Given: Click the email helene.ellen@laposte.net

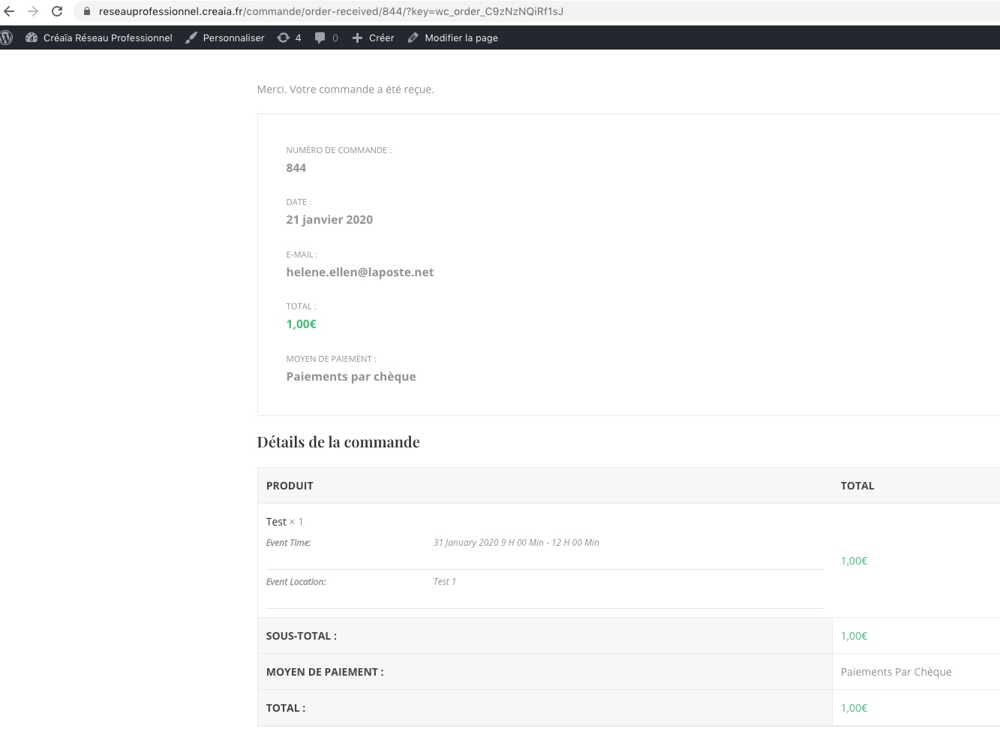Looking at the screenshot, I should (x=359, y=272).
